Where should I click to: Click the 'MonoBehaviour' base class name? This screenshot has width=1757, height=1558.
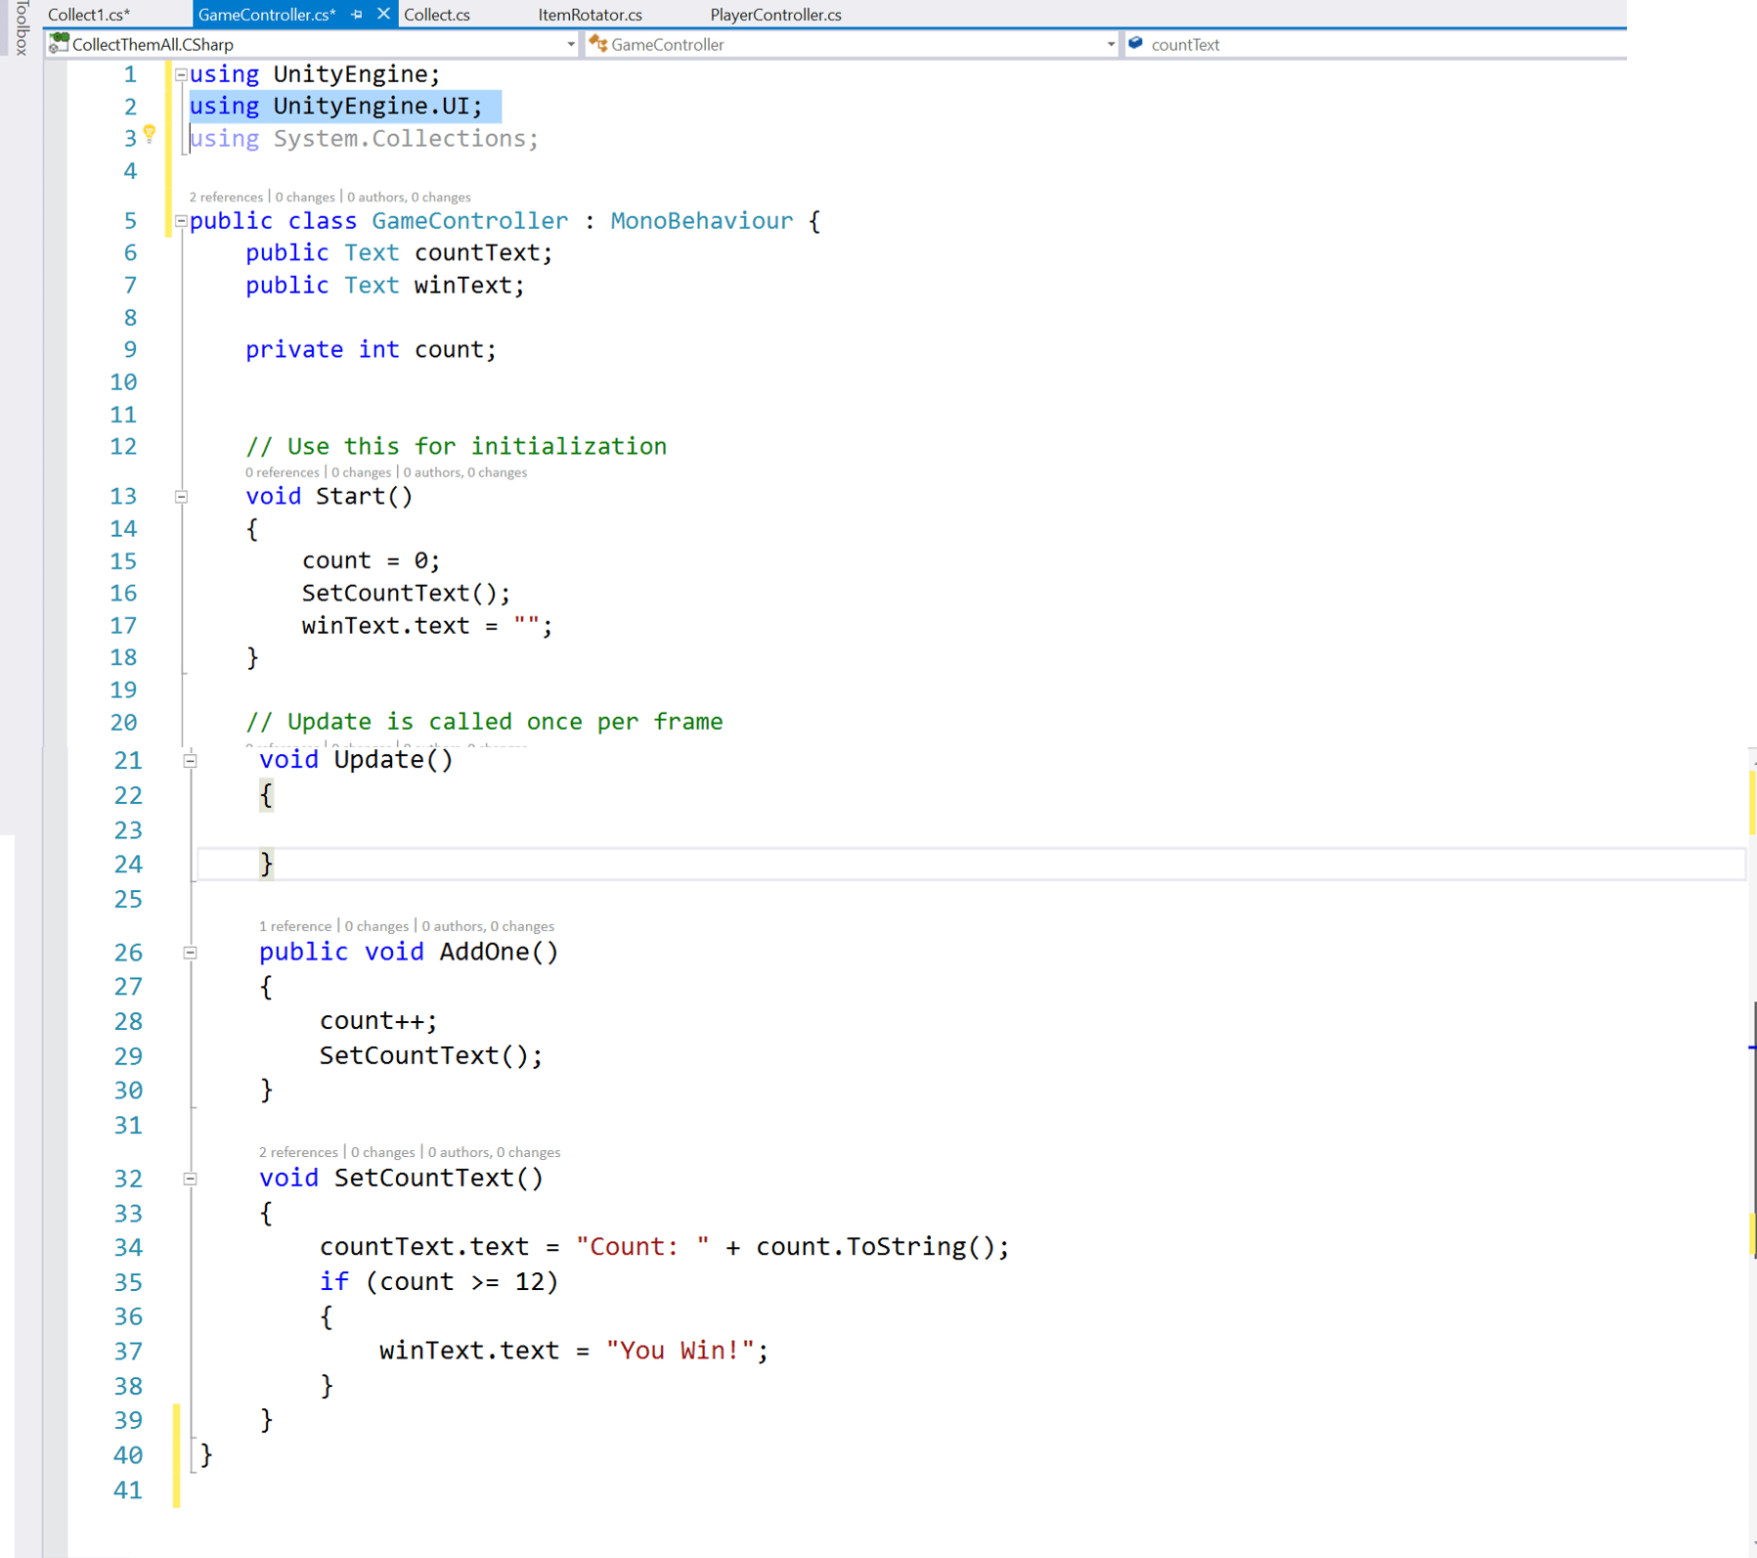tap(701, 221)
